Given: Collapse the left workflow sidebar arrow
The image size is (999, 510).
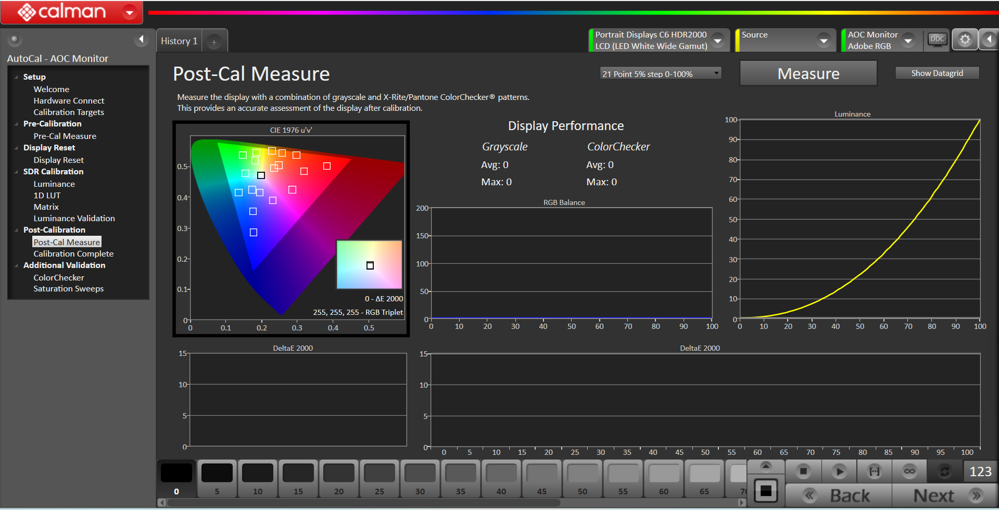Looking at the screenshot, I should (x=141, y=40).
